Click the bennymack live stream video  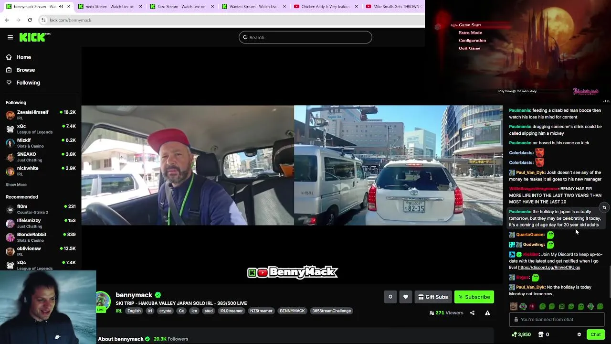(x=292, y=165)
